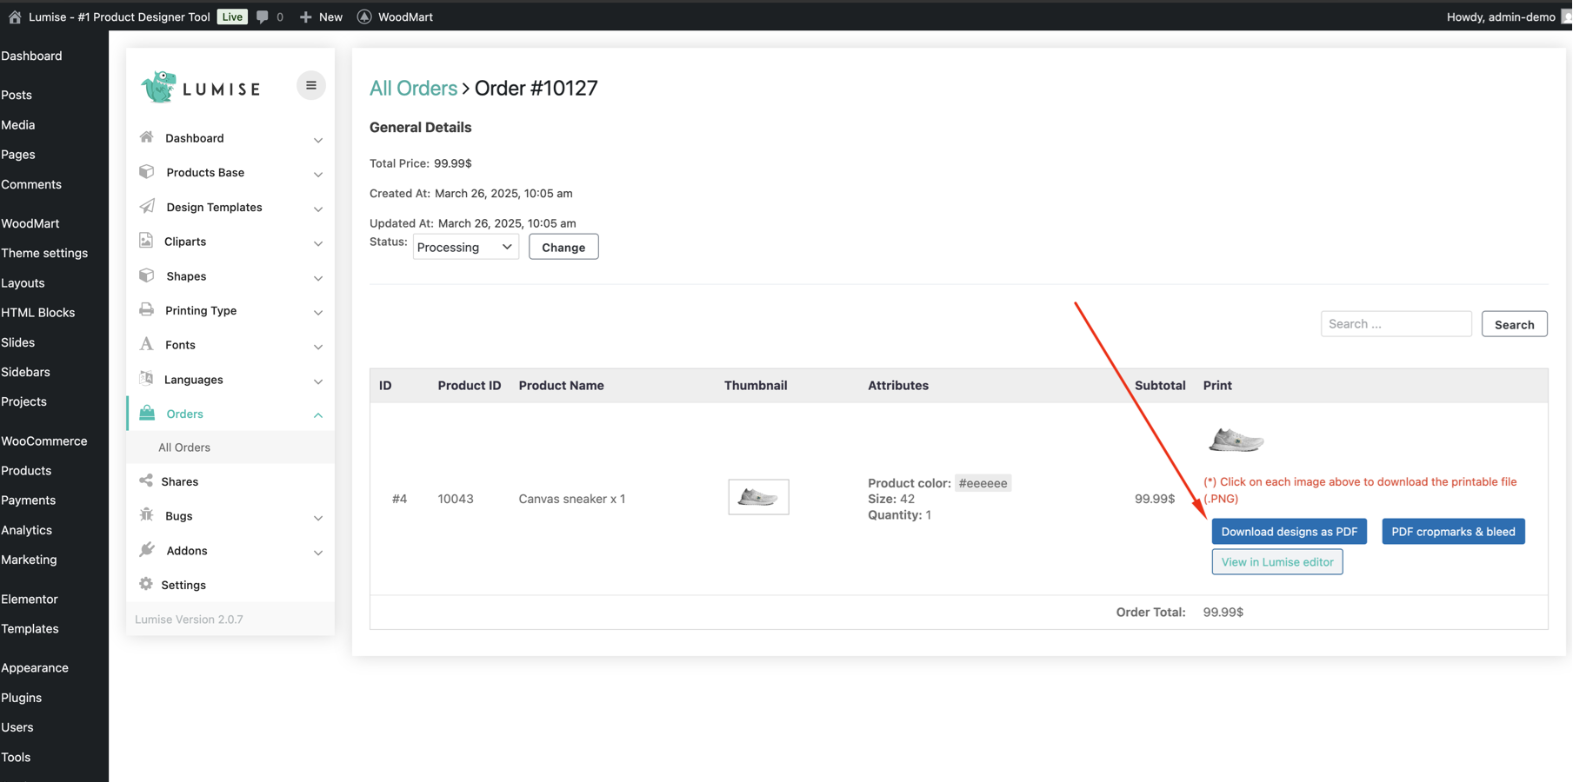Click the Cliparts image icon
The image size is (1573, 782).
tap(146, 241)
